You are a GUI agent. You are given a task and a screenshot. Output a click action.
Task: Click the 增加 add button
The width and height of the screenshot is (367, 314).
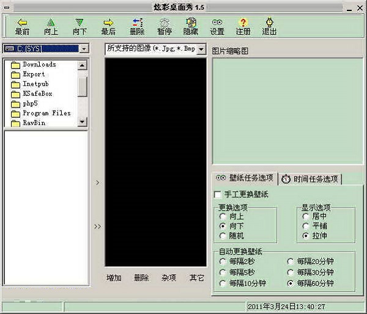pyautogui.click(x=114, y=278)
